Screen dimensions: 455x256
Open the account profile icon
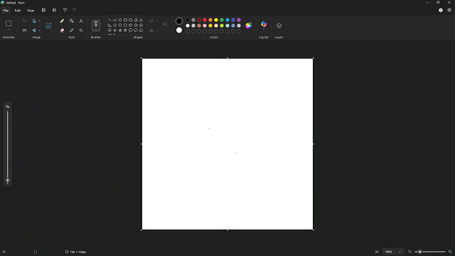(x=441, y=10)
